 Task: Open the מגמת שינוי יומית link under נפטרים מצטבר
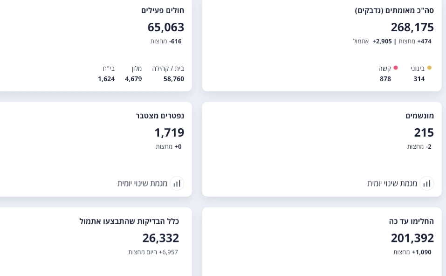click(142, 183)
